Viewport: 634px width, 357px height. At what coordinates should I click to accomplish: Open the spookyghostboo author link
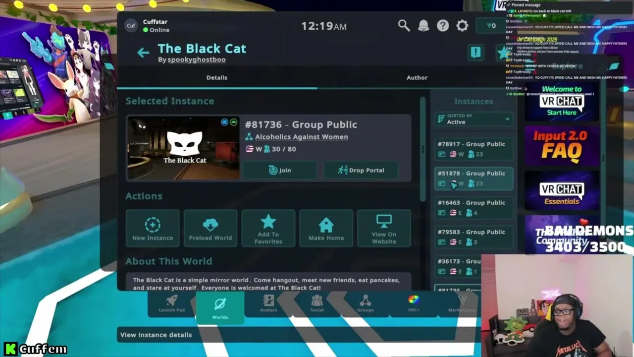point(197,59)
